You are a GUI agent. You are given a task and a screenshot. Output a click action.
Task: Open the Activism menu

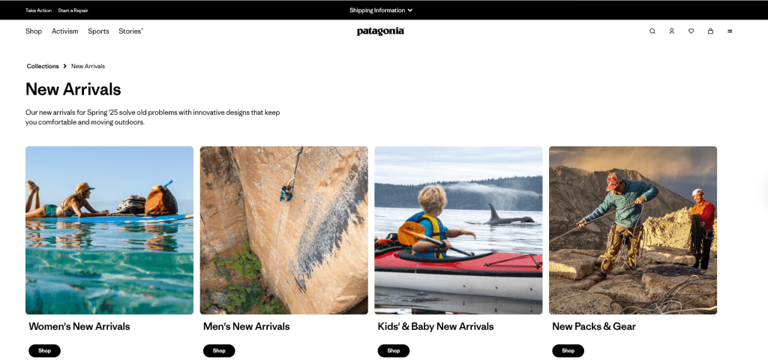coord(65,31)
